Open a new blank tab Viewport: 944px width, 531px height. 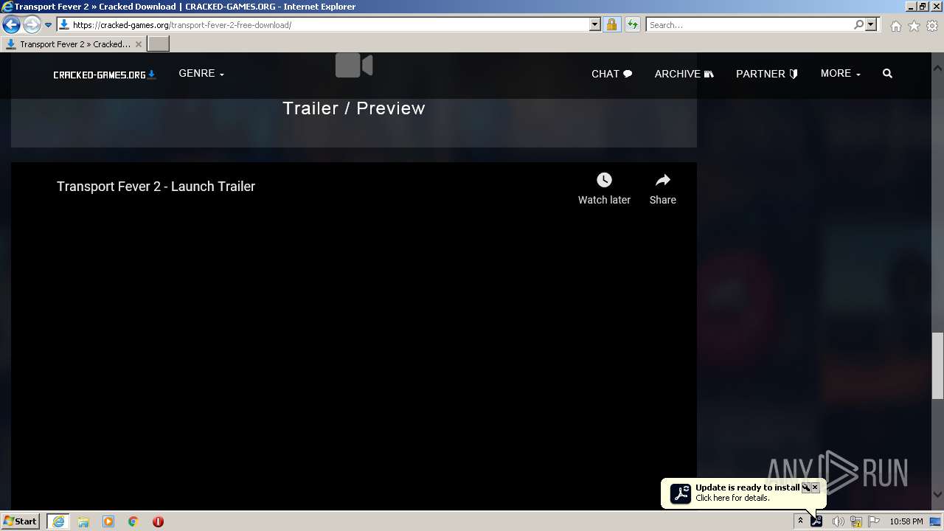tap(159, 44)
